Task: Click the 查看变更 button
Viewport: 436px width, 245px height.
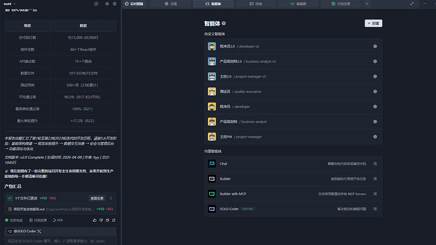Action: click(97, 198)
